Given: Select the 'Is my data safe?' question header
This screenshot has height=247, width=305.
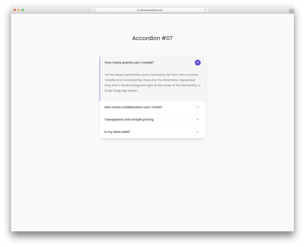Looking at the screenshot, I should (117, 132).
